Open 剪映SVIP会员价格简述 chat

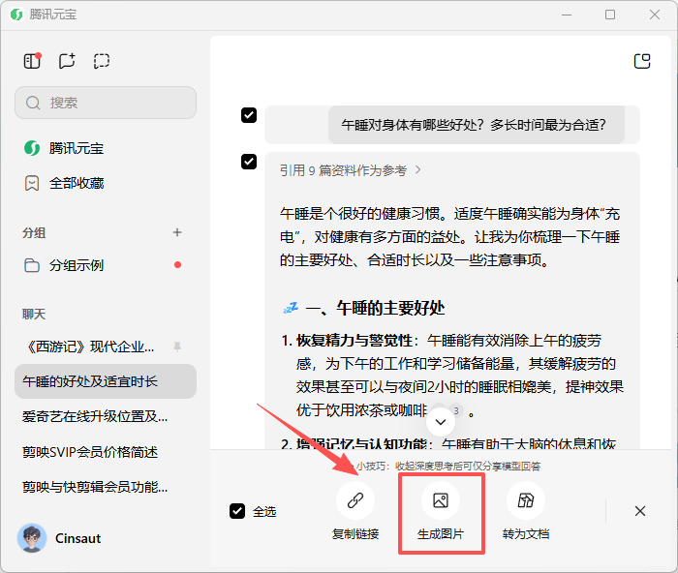pyautogui.click(x=106, y=452)
